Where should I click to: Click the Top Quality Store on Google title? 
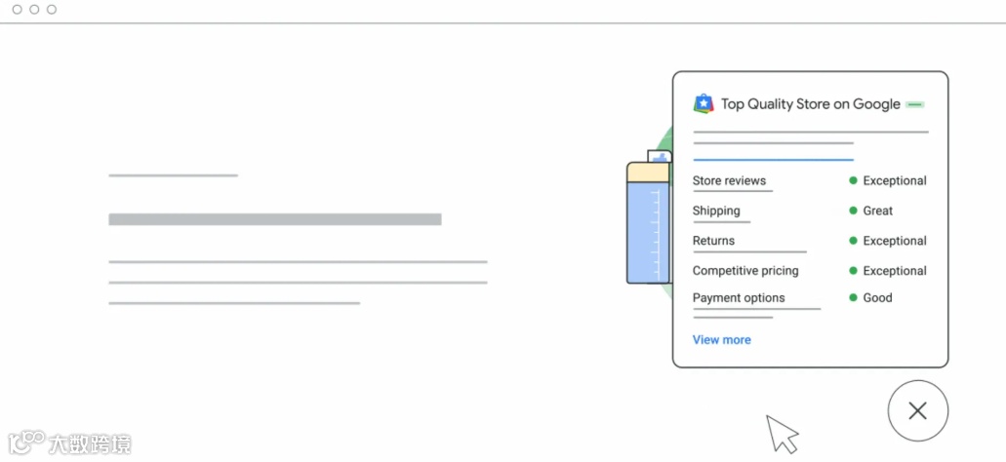pyautogui.click(x=810, y=104)
